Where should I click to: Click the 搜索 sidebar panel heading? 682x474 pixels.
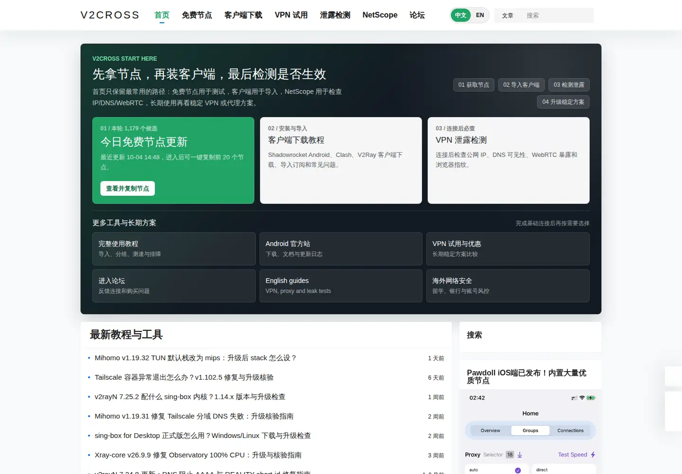[x=474, y=335]
